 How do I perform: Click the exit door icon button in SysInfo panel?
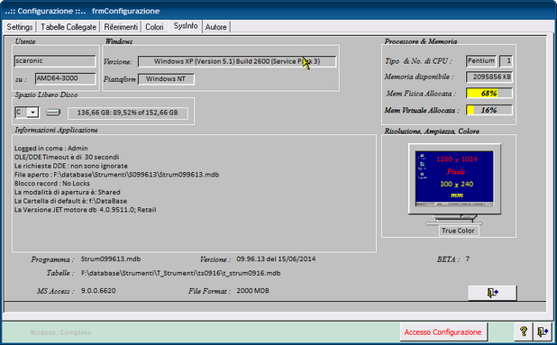click(x=492, y=293)
